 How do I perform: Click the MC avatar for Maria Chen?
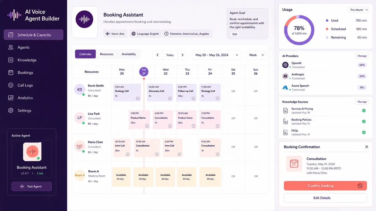80,146
